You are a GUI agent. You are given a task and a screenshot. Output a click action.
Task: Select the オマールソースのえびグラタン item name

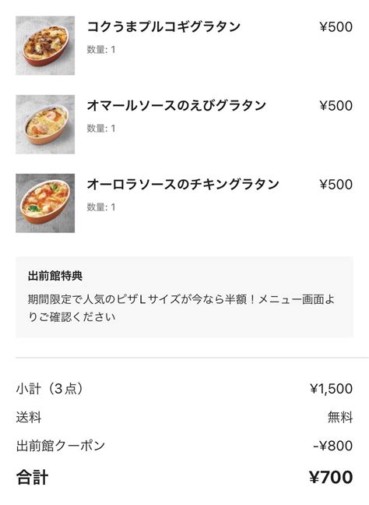[176, 106]
